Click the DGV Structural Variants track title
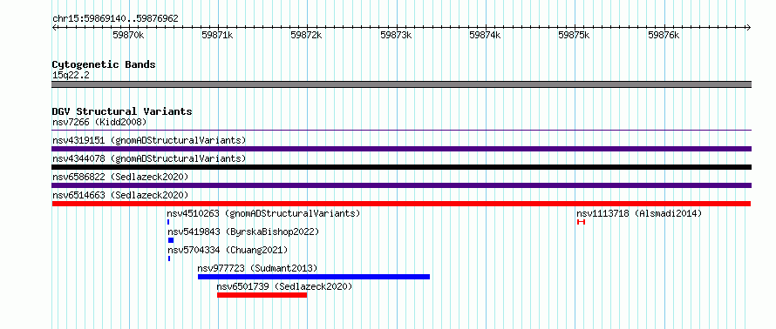This screenshot has width=776, height=329. (x=122, y=111)
